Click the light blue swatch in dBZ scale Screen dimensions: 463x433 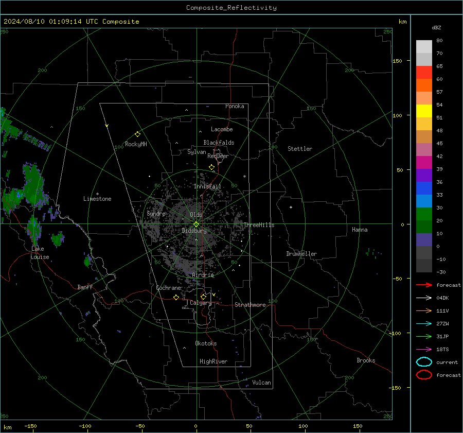(x=424, y=201)
